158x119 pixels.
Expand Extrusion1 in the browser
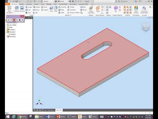click(x=6, y=30)
